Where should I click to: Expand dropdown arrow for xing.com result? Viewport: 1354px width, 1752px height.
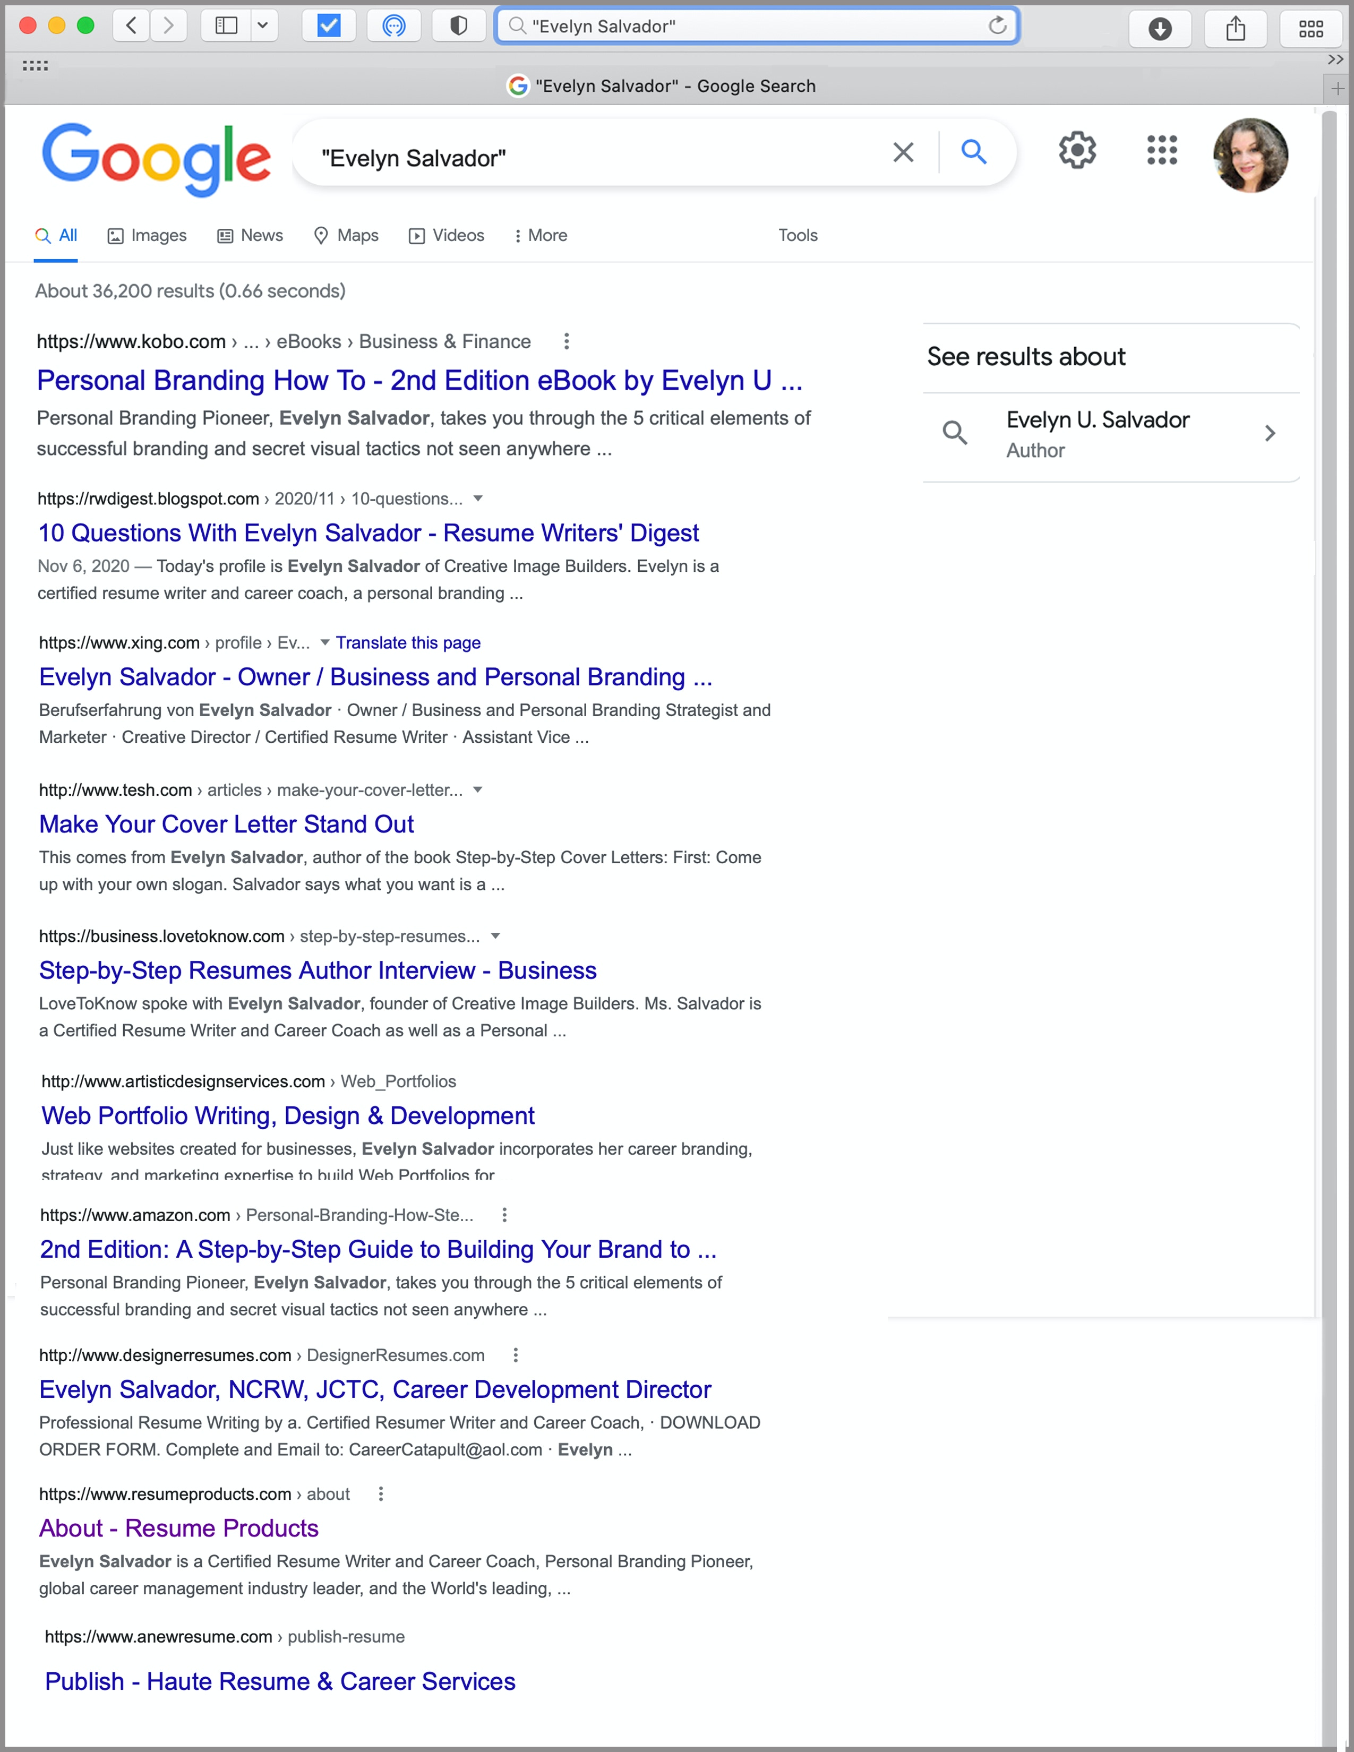click(325, 642)
